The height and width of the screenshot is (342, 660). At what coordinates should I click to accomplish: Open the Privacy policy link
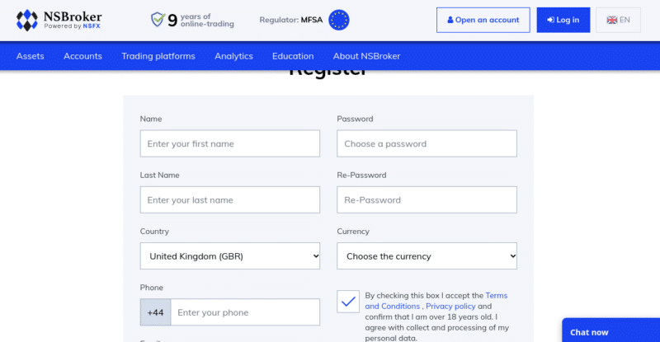tap(450, 307)
